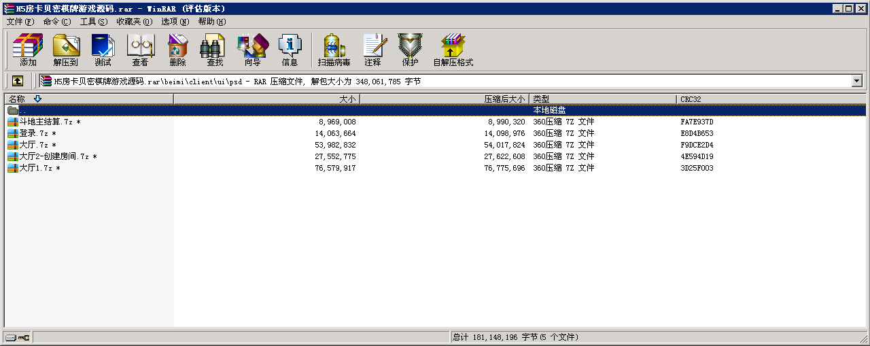Click the drive icon in status bar
Image resolution: width=870 pixels, height=346 pixels.
point(11,338)
